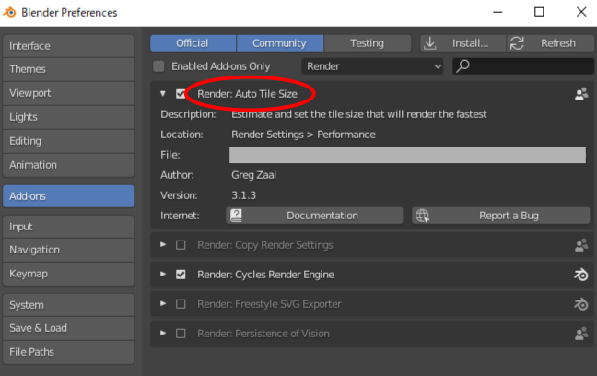The width and height of the screenshot is (597, 376).
Task: Click the Refresh button label
Action: point(558,43)
